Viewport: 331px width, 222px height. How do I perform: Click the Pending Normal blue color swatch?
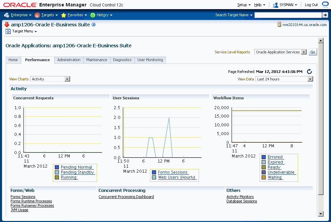tap(57, 167)
